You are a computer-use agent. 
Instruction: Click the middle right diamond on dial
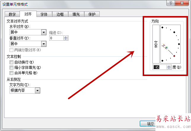coord(179,44)
